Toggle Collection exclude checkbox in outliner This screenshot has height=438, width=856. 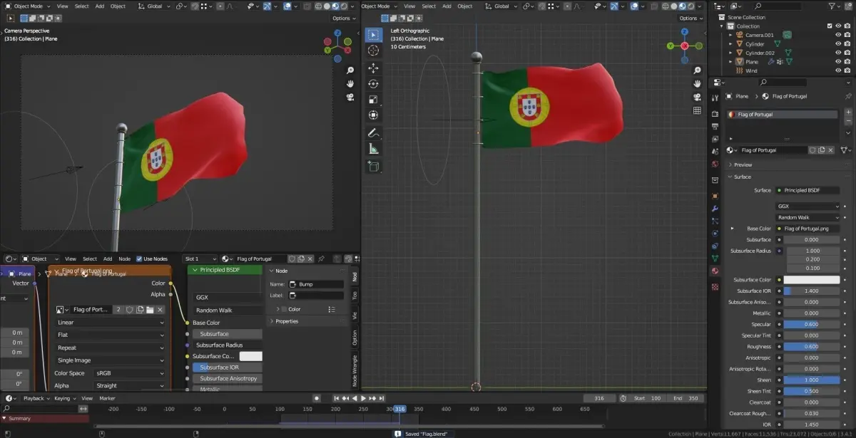coord(829,26)
